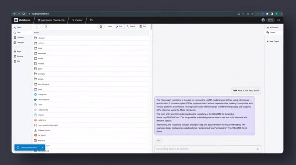Click the send message arrow icon
296x165 pixels.
tap(258, 149)
